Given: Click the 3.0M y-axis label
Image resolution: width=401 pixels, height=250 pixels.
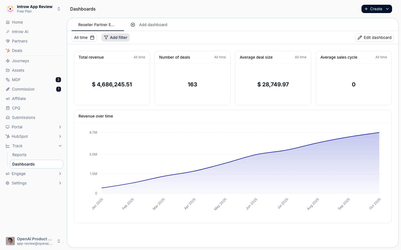Looking at the screenshot, I should [93, 154].
